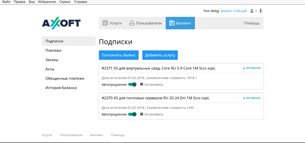The width and height of the screenshot is (305, 143).
Task: Click the Баланс: 0.00 руб. link
Action: coord(234,11)
